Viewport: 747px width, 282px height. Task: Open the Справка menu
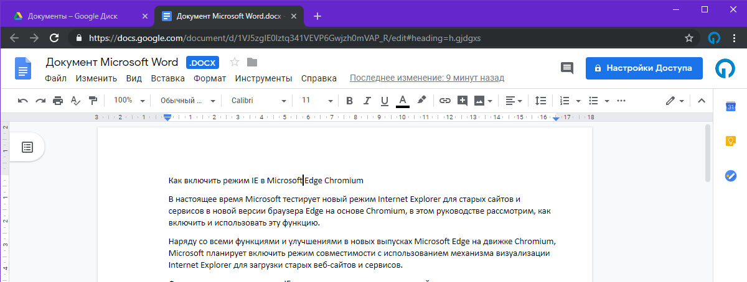[x=319, y=78]
